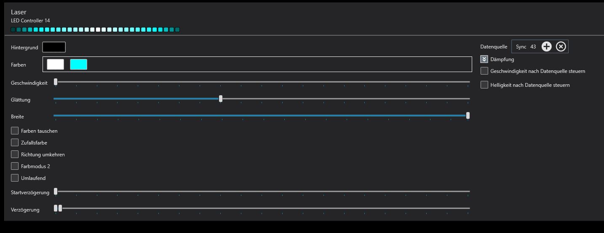Toggle the Zufallsfarbe checkbox
Screen dimensions: 604x233
click(15, 143)
